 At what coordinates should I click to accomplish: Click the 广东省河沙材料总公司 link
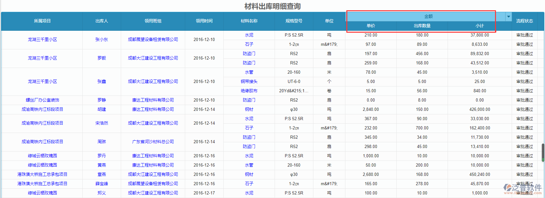(153, 142)
